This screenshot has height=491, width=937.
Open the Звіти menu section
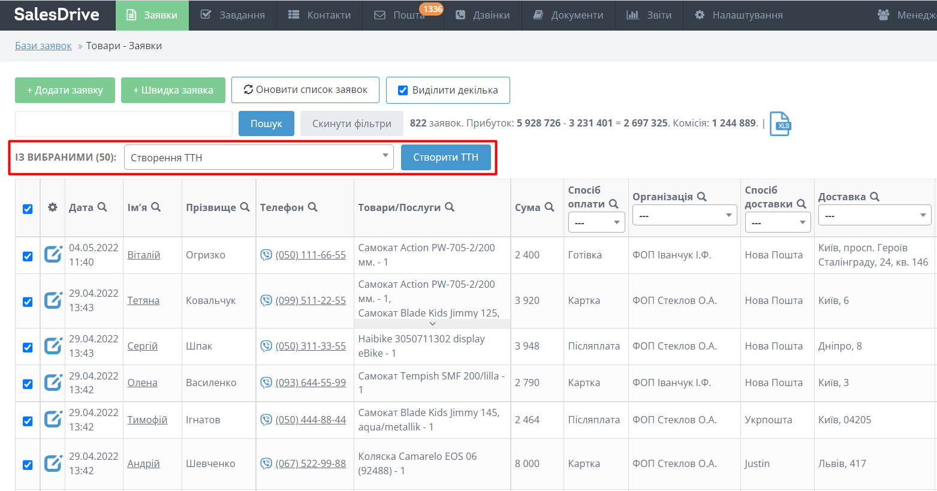tap(649, 15)
